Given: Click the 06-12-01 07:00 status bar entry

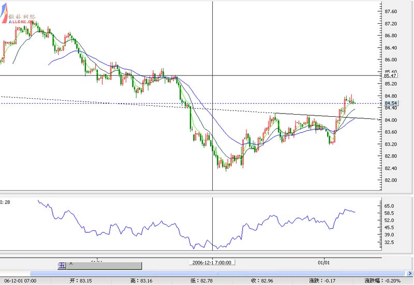Looking at the screenshot, I should click(x=20, y=281).
